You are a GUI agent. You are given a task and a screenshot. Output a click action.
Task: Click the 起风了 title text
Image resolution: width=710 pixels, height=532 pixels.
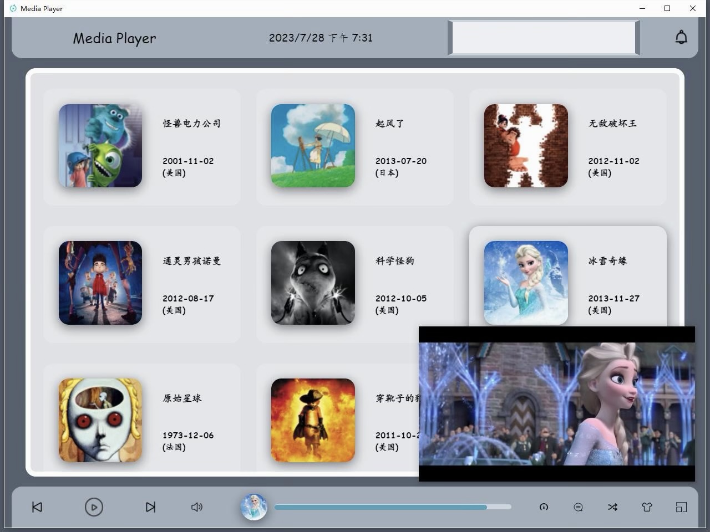(390, 124)
